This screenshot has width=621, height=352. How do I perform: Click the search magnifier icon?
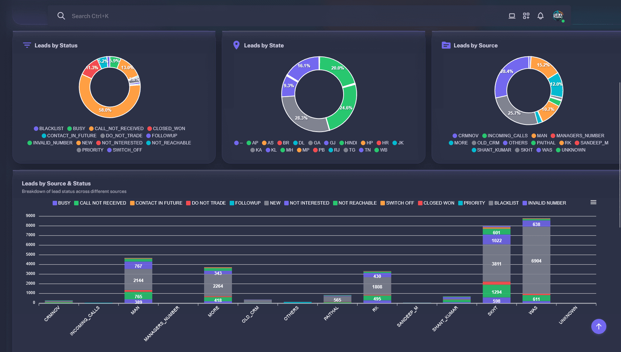[61, 16]
